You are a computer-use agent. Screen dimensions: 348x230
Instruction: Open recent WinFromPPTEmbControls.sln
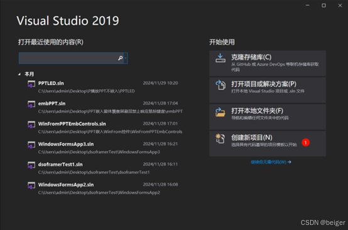coord(72,123)
